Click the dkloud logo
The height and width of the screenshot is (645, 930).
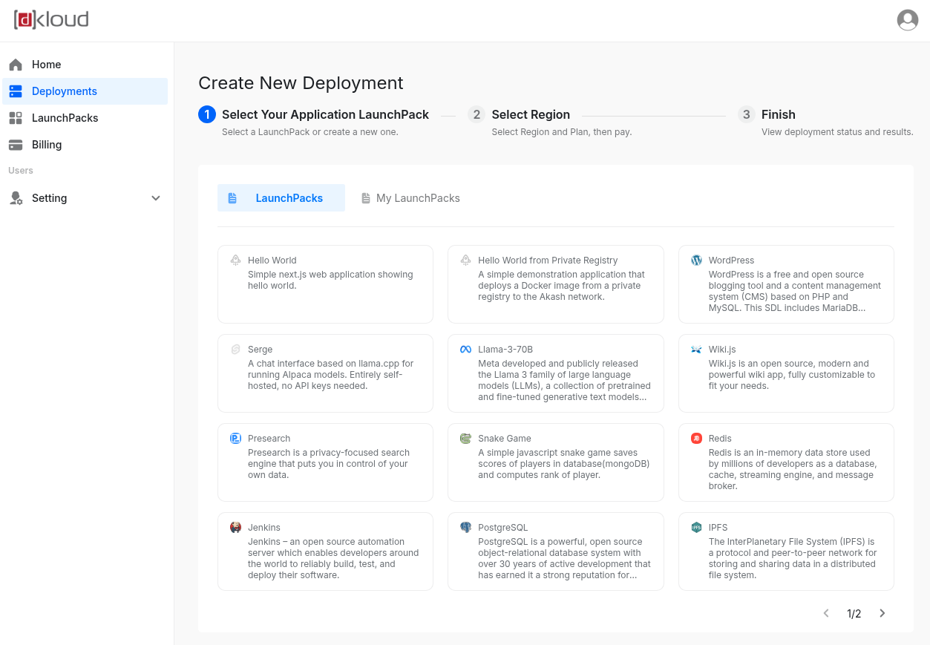point(51,20)
